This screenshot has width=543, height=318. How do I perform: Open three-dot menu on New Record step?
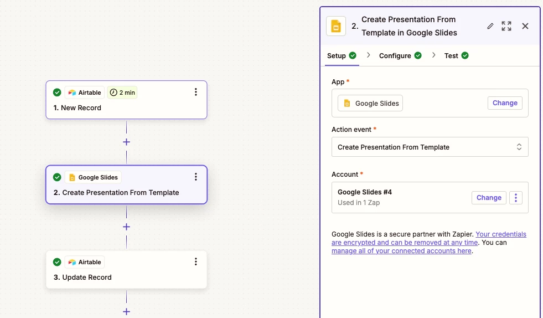(195, 92)
